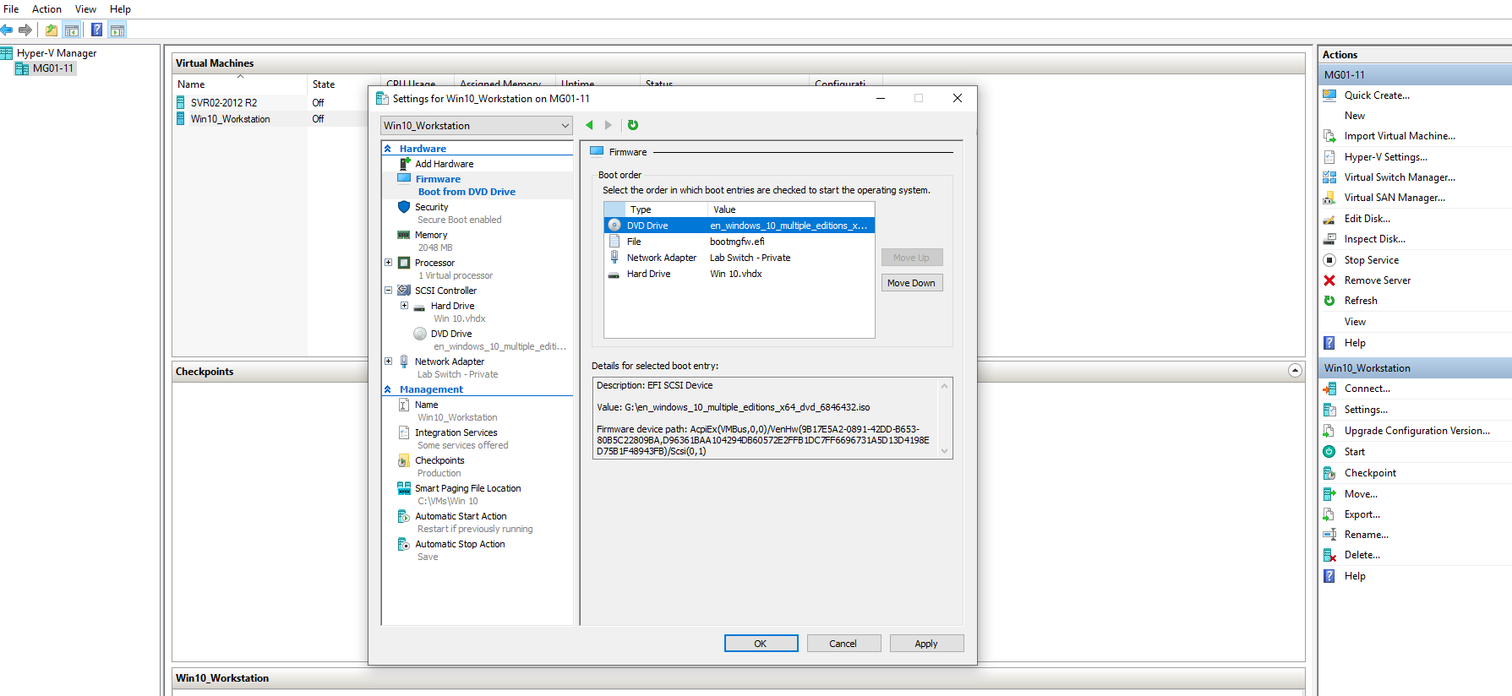
Task: Click the Hyper-V Manager root node
Action: click(x=56, y=53)
